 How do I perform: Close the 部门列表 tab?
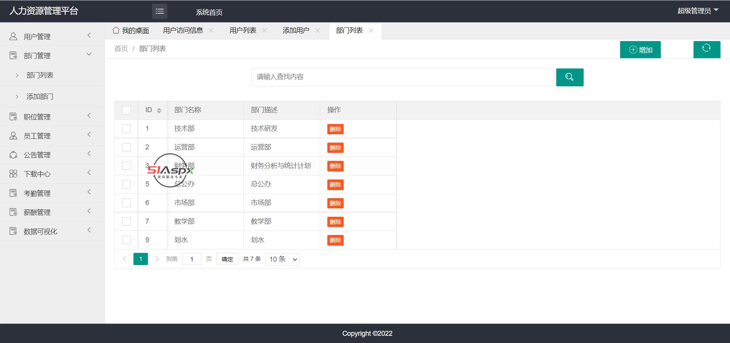[x=371, y=30]
